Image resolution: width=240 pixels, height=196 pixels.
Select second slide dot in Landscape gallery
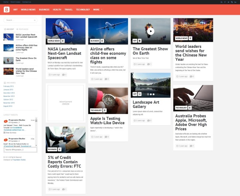tap(151, 94)
